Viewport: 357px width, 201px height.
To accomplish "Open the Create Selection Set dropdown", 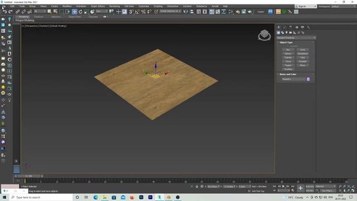I will 170,11.
